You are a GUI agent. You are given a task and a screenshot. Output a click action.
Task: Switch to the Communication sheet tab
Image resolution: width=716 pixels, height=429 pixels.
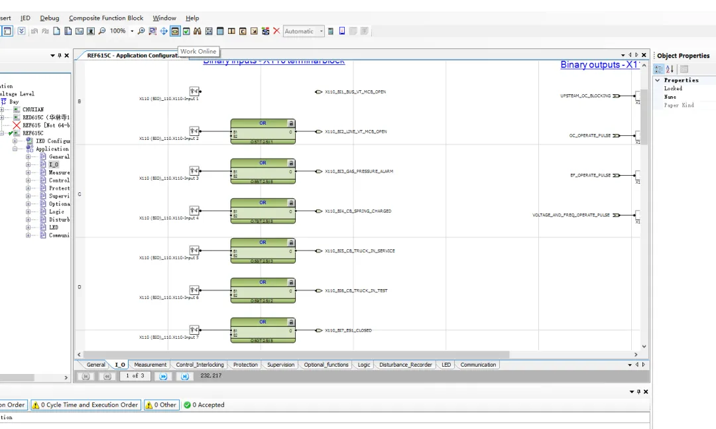tap(477, 365)
